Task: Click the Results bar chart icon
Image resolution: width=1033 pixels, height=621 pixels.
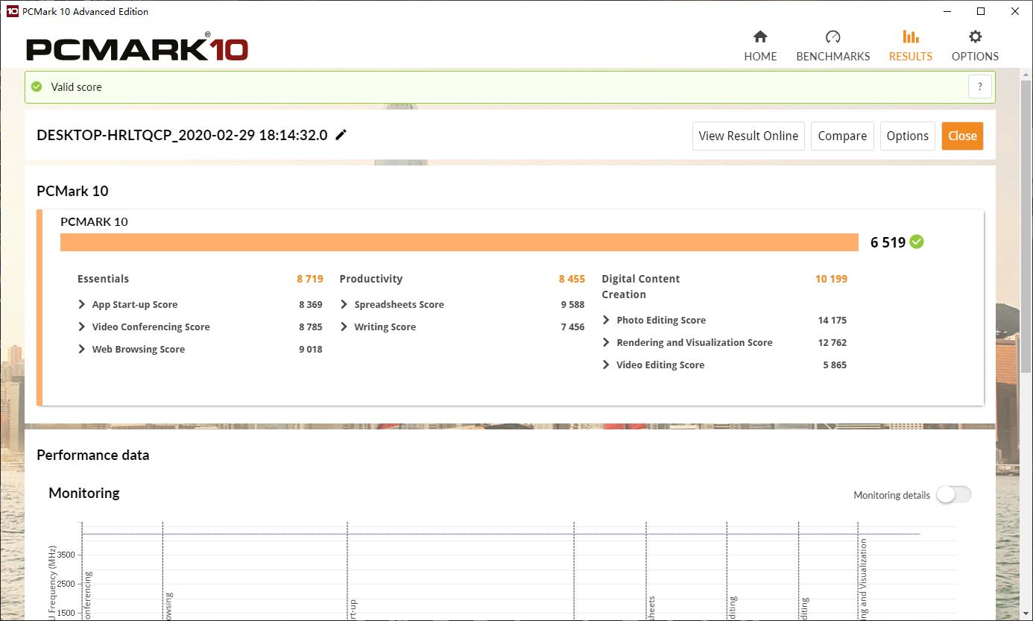Action: click(x=910, y=37)
